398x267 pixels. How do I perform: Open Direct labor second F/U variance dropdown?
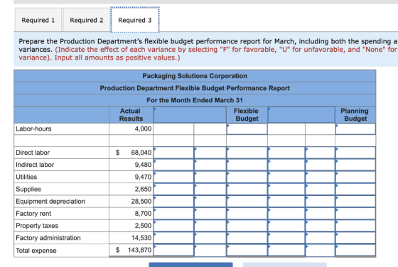320,153
